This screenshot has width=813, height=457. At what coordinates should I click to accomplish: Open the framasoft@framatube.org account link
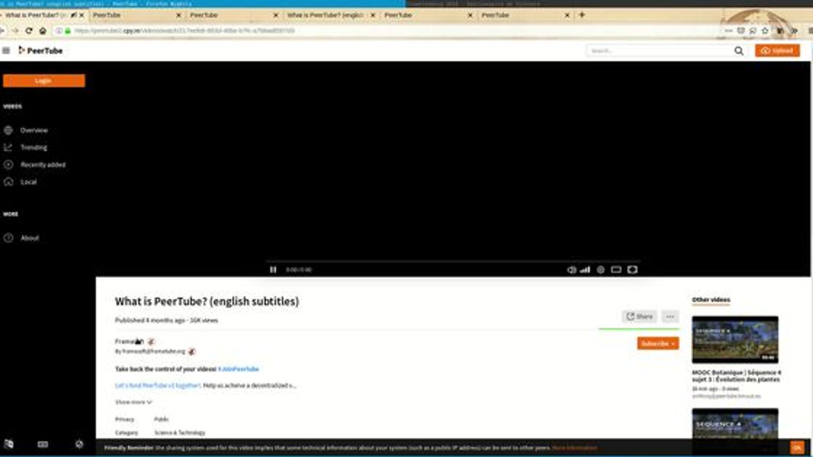point(150,352)
